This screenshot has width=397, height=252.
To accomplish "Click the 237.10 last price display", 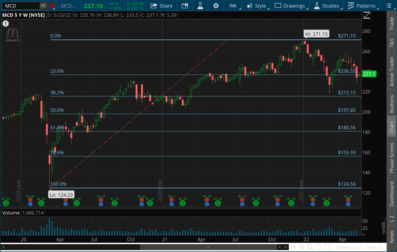I will point(93,6).
